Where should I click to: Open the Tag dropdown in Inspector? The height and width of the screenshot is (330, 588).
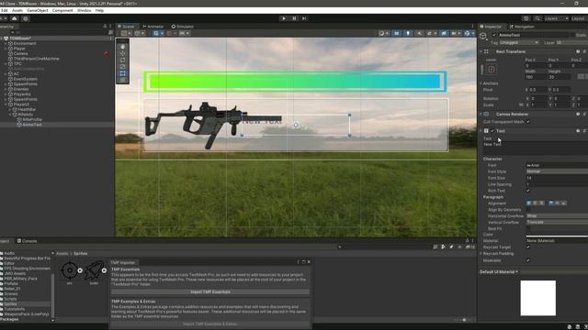coord(519,43)
